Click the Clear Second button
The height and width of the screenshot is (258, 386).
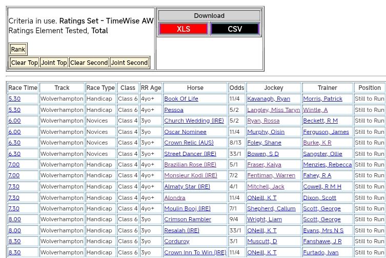[89, 63]
